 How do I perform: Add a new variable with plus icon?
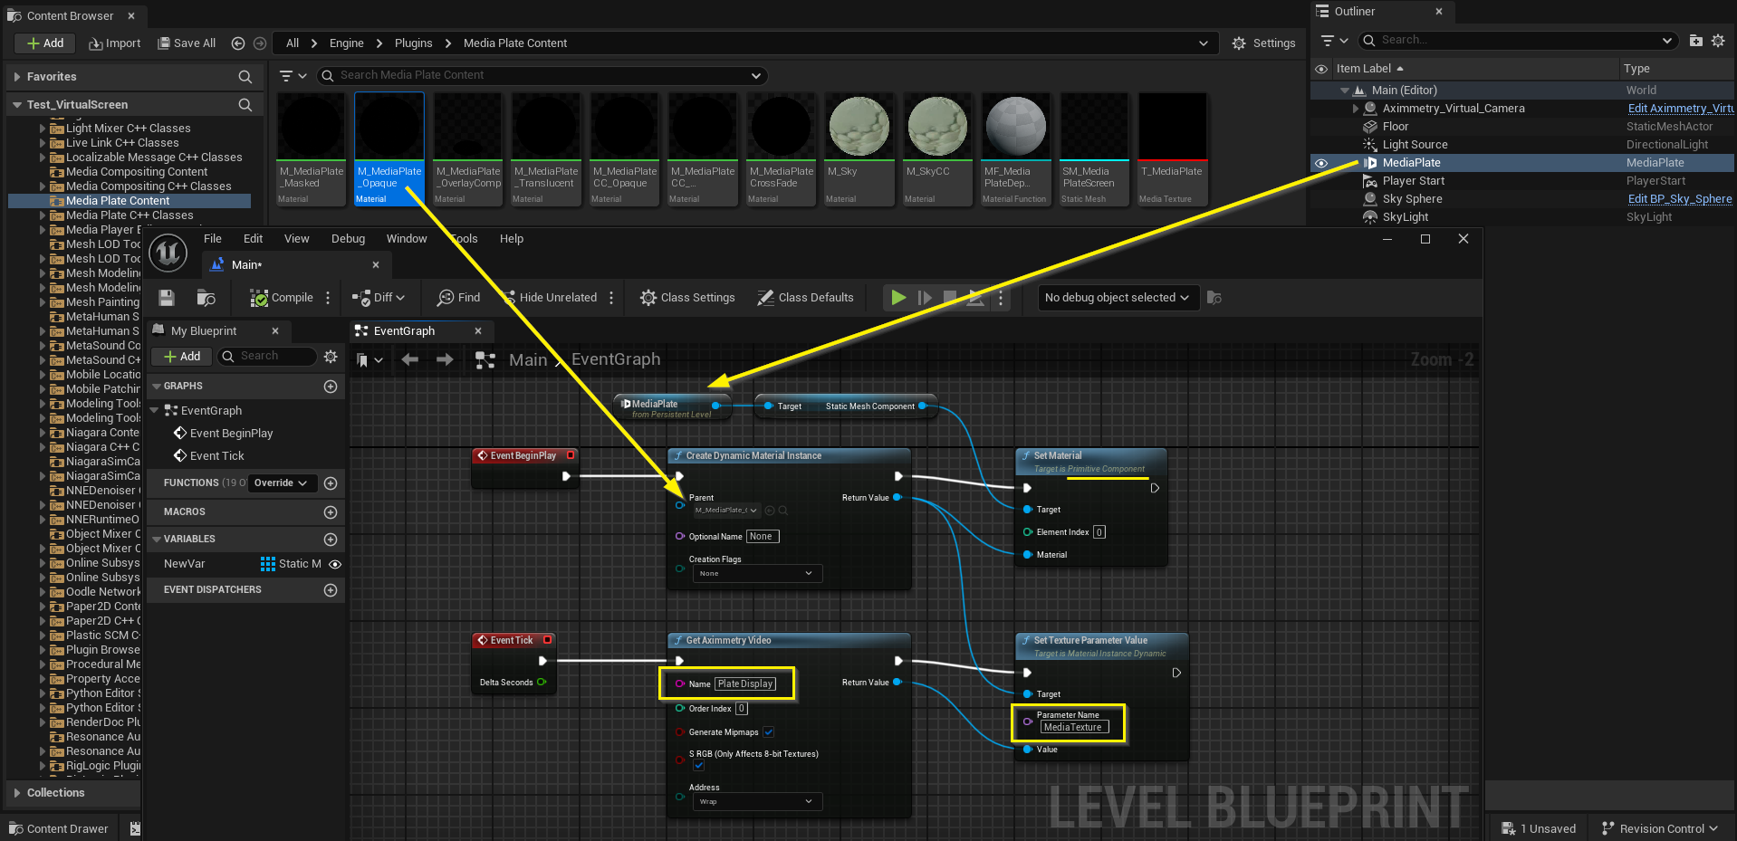[331, 540]
